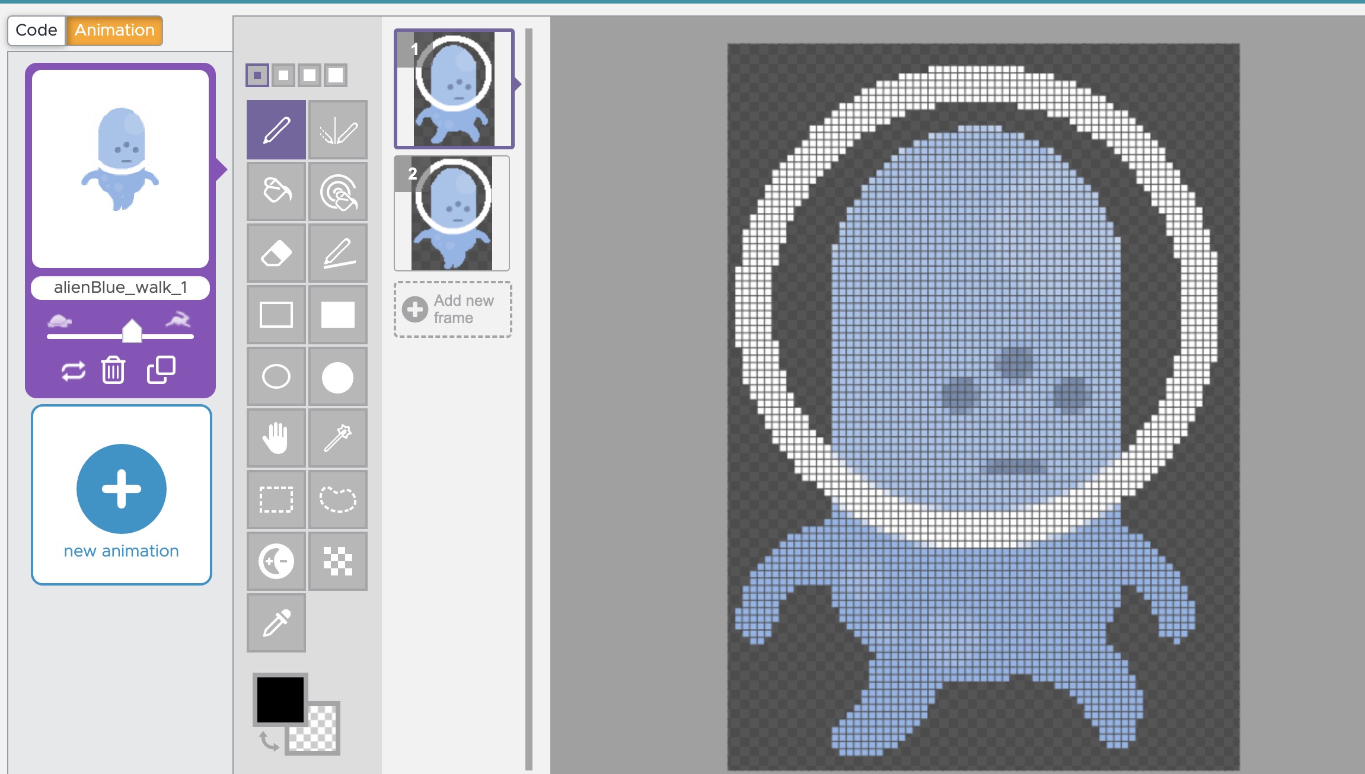Screen dimensions: 1365x774
Task: Pick the stroke line tool
Action: [x=338, y=253]
